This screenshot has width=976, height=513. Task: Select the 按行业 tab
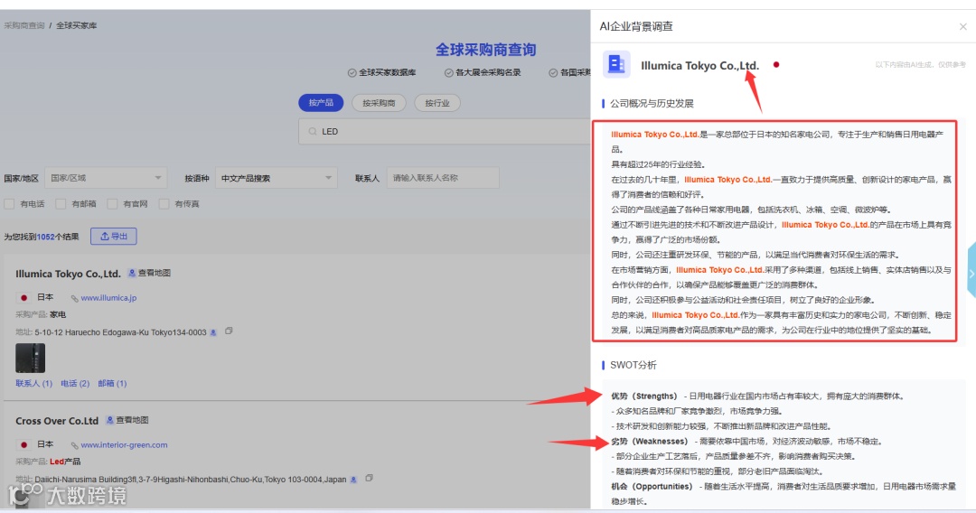coord(437,103)
